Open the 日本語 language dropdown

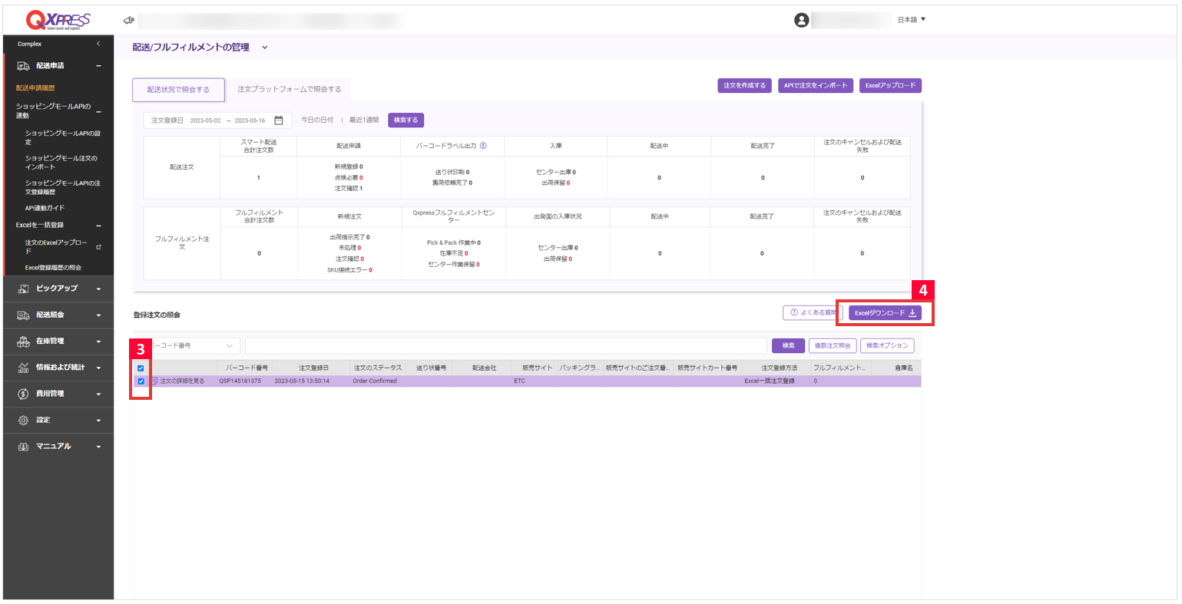(x=912, y=20)
